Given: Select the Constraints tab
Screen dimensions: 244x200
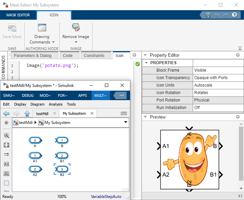Looking at the screenshot, I should click(94, 56).
